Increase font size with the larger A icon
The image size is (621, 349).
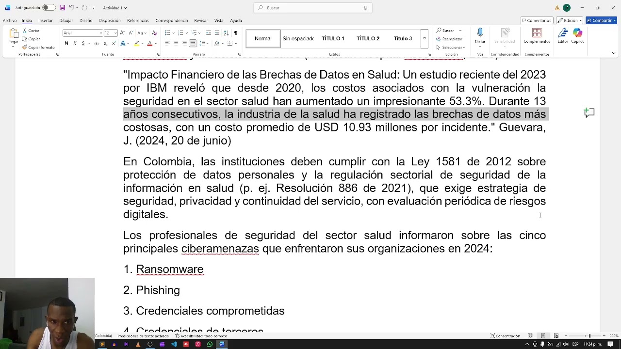[x=122, y=33]
